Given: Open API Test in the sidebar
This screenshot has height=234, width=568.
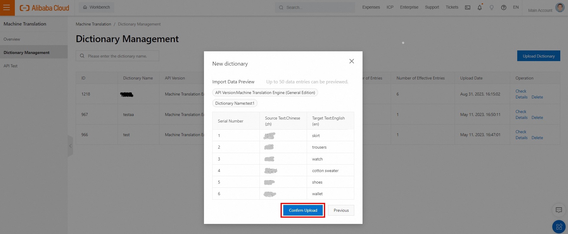Looking at the screenshot, I should (11, 66).
